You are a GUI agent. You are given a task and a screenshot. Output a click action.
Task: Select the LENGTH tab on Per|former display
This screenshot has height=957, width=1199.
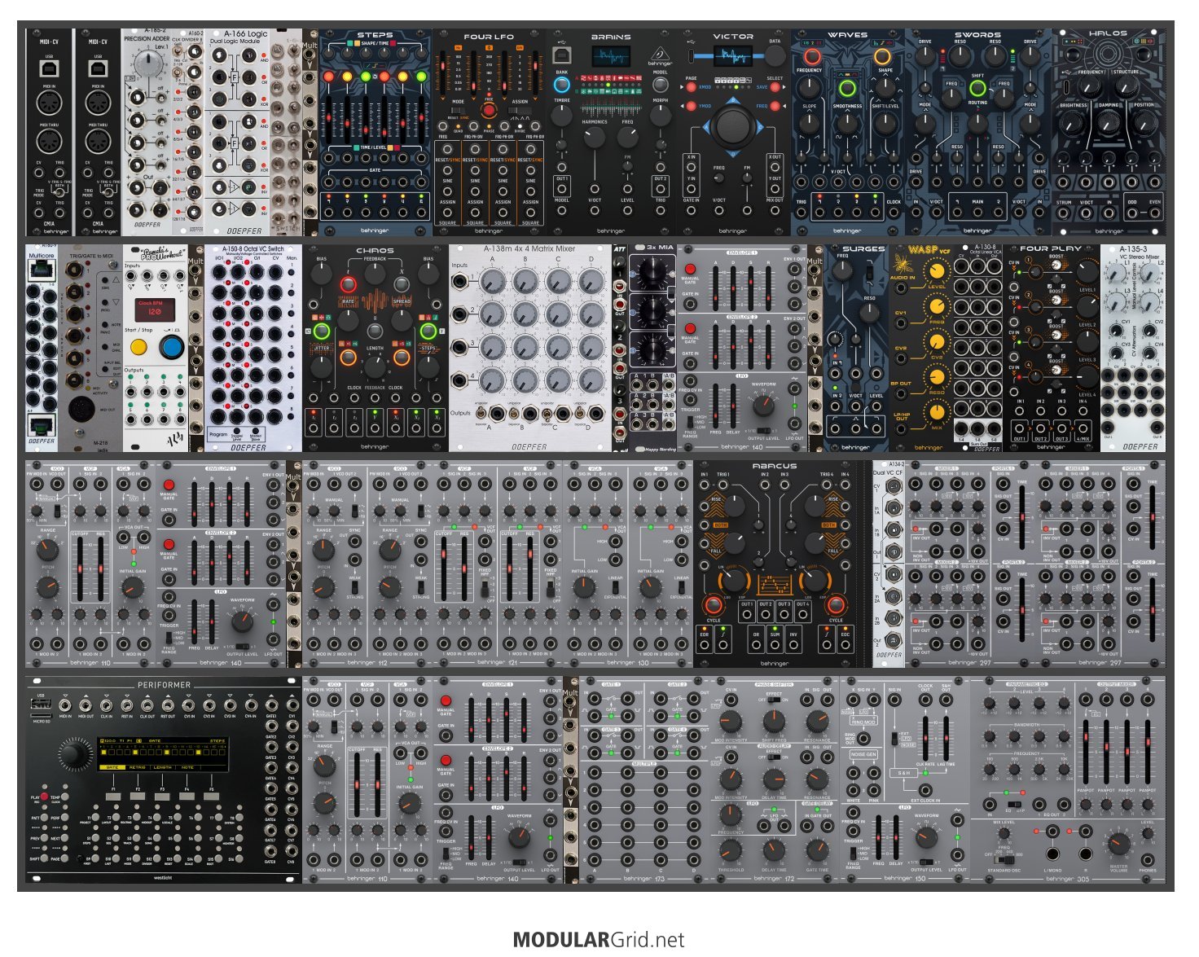[163, 767]
